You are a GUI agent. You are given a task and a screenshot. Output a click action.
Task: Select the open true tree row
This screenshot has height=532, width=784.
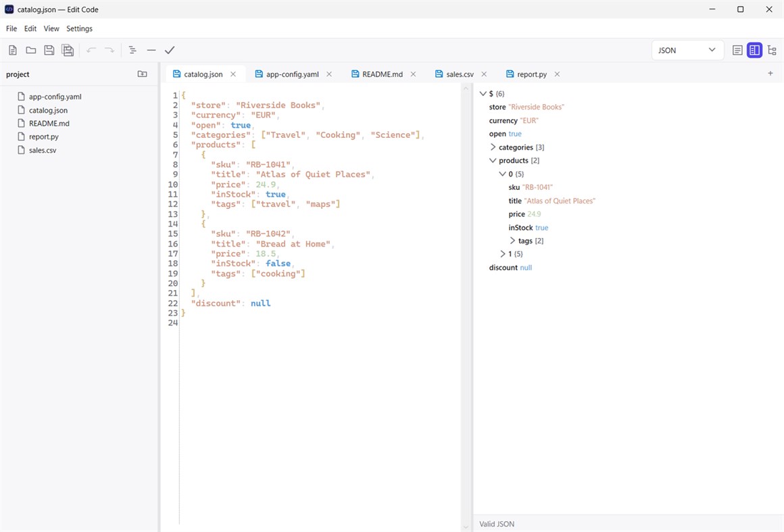coord(505,134)
